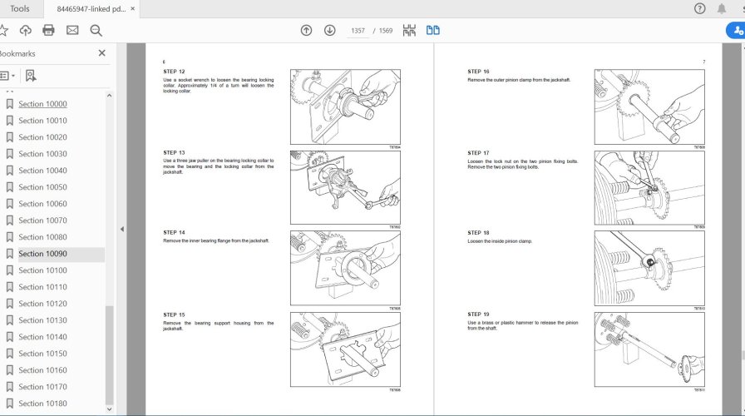The height and width of the screenshot is (416, 745).
Task: Select Section 10130 bookmark
Action: (42, 320)
